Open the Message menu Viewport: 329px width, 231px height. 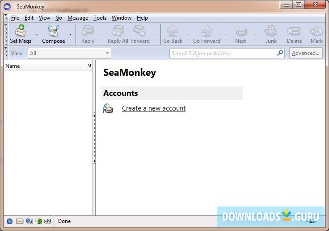click(x=78, y=18)
